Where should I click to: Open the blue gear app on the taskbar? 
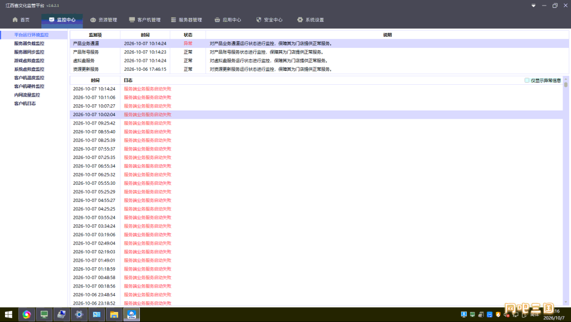79,314
